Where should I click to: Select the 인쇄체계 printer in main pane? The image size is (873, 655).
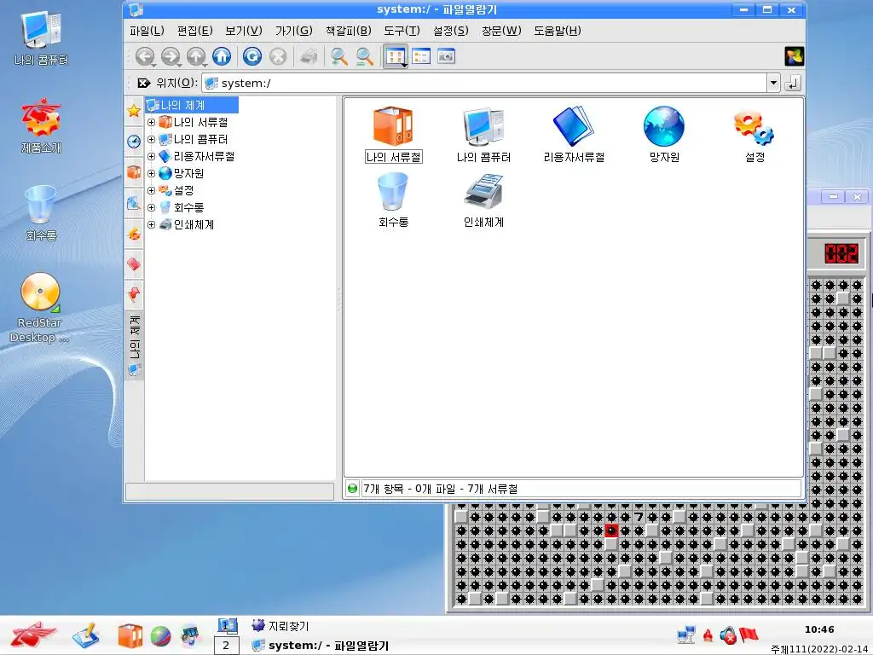483,200
